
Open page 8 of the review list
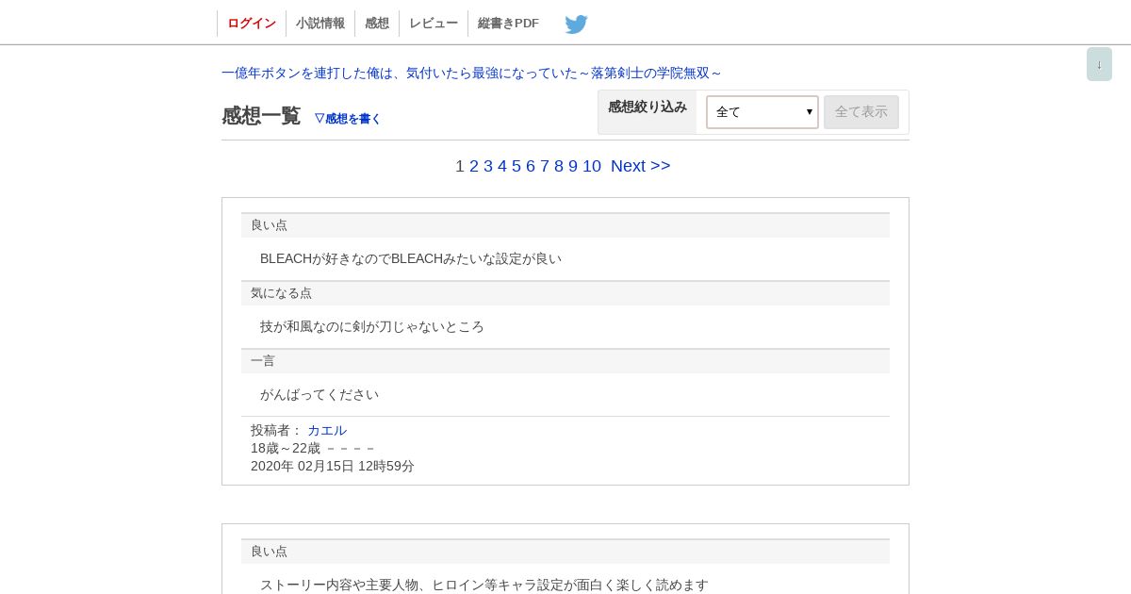[x=559, y=166]
